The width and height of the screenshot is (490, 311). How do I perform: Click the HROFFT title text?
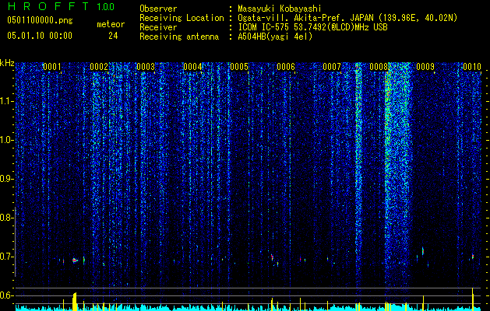[48, 6]
